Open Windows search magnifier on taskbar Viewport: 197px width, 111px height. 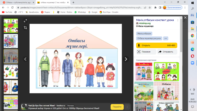(192, 9)
